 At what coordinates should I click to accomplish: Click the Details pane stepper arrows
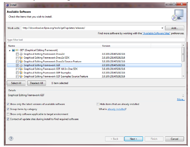[183, 95]
